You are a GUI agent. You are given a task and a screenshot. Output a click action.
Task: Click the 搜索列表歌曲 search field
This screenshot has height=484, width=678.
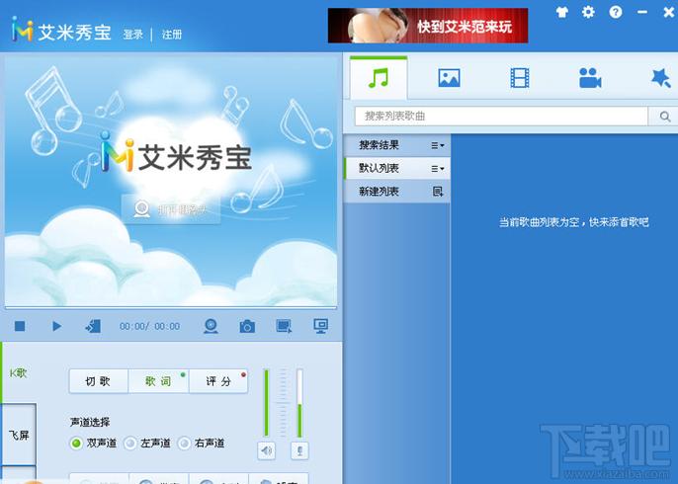point(499,117)
